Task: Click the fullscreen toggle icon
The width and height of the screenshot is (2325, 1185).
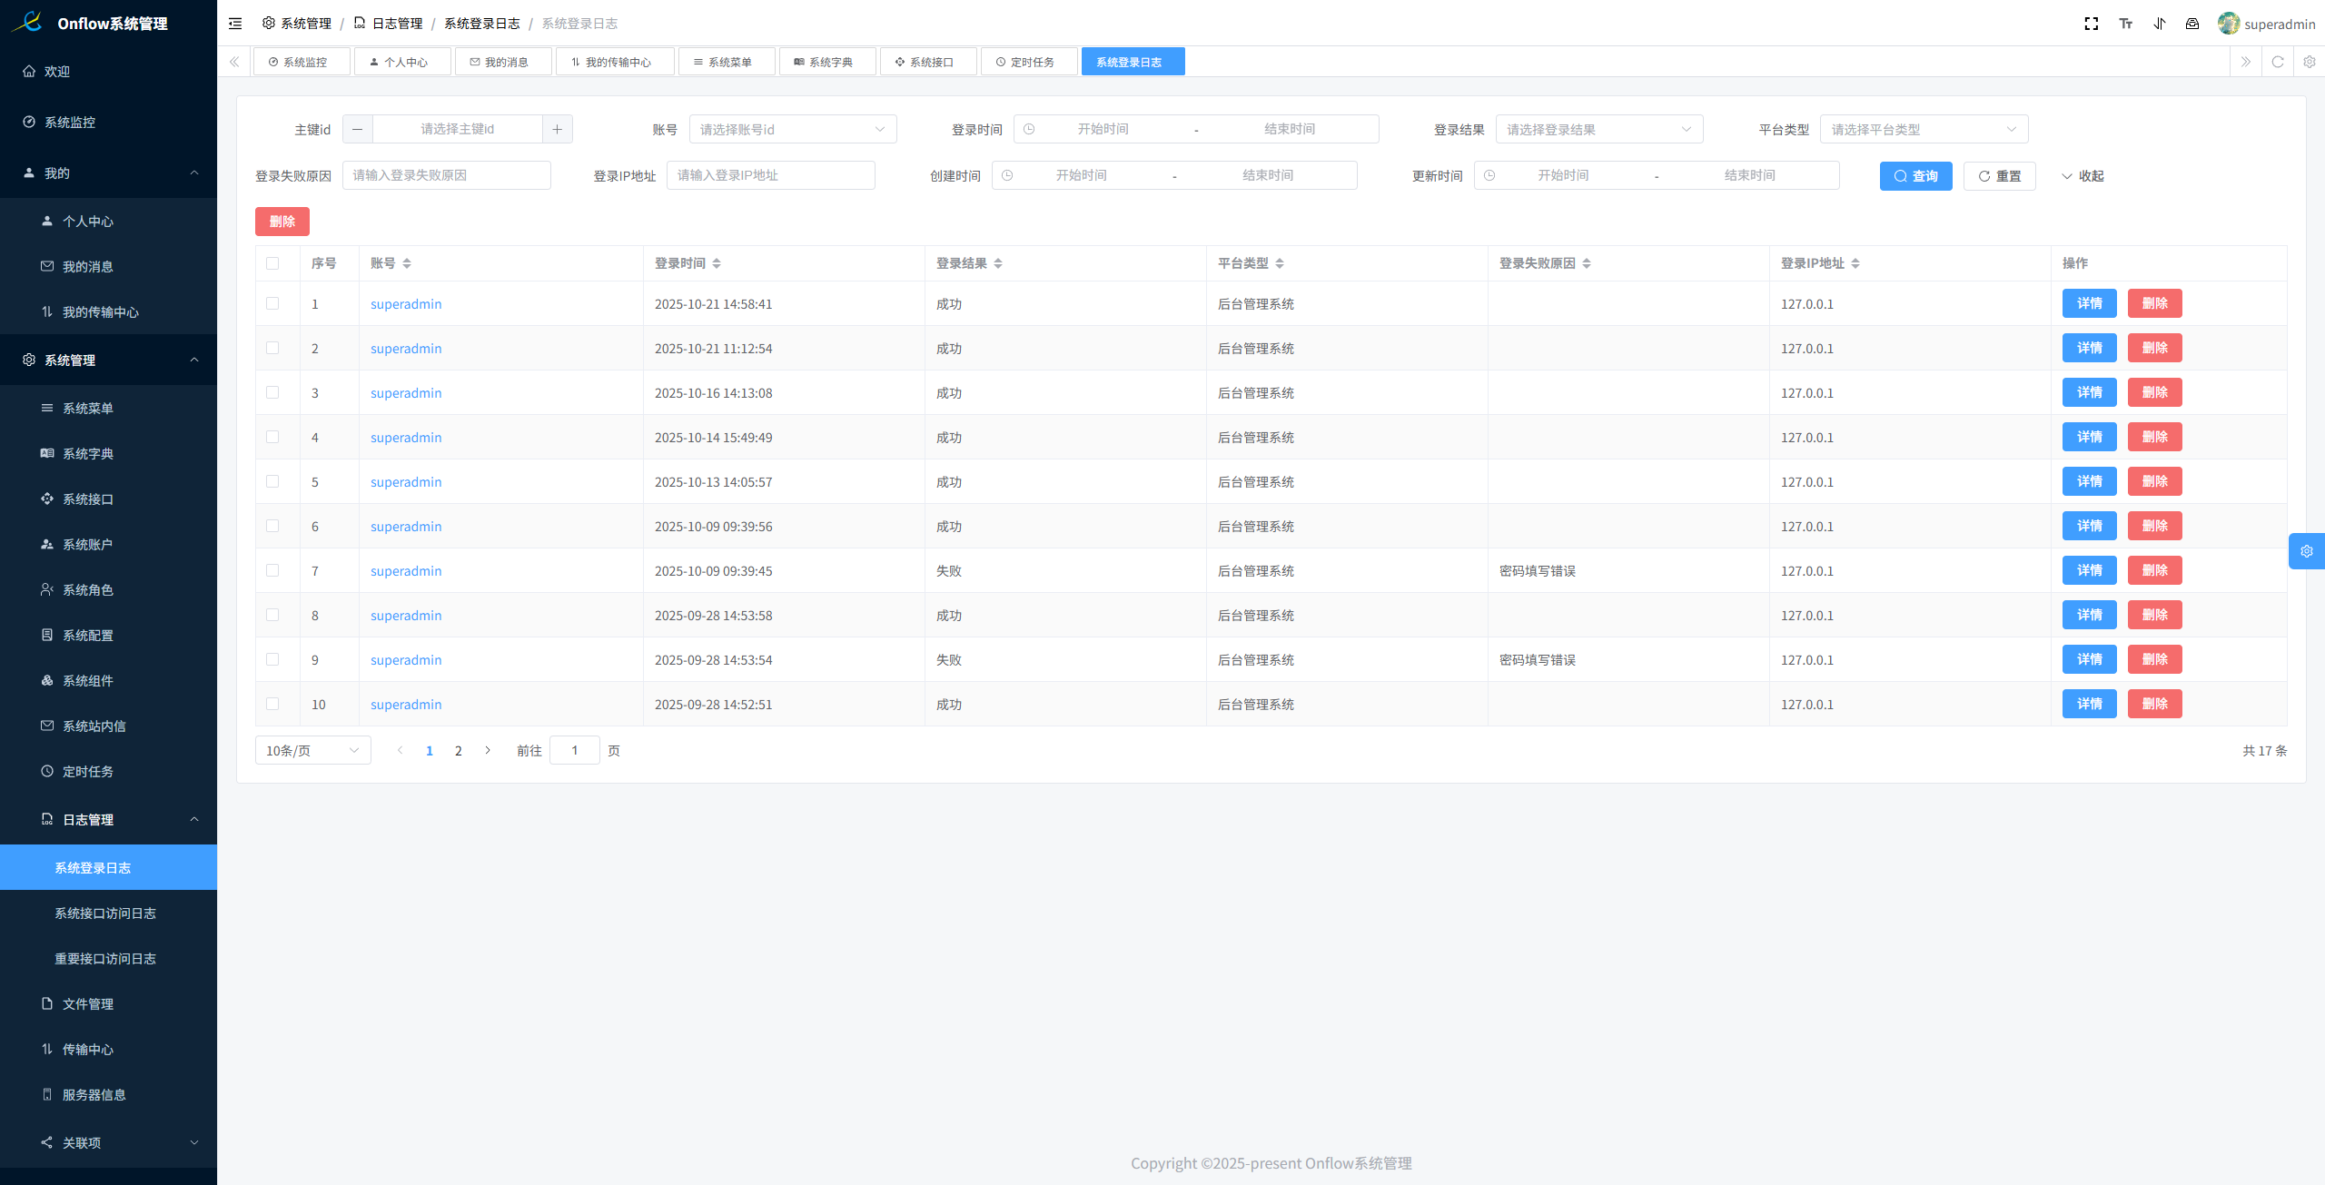Action: pyautogui.click(x=2091, y=24)
